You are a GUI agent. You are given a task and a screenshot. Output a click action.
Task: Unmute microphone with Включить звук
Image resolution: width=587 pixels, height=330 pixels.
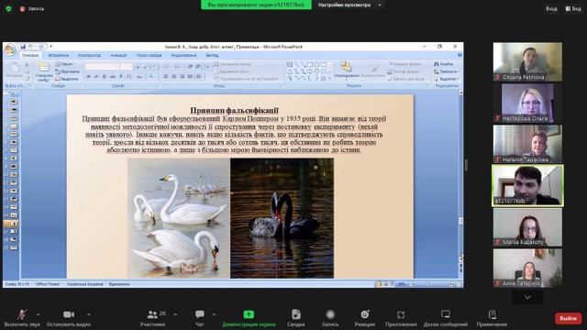point(22,318)
